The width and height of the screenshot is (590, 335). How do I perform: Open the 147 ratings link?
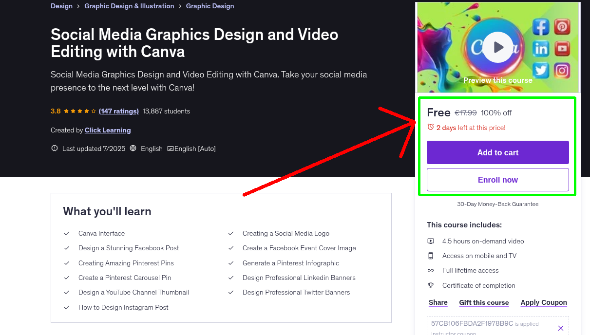pos(118,111)
